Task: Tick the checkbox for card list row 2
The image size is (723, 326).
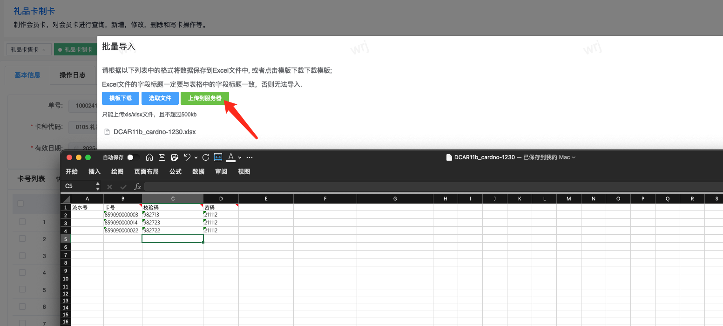Action: pos(22,238)
